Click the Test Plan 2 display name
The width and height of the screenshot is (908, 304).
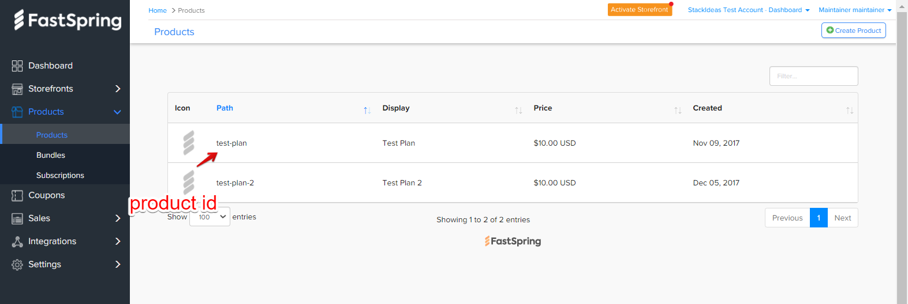402,183
